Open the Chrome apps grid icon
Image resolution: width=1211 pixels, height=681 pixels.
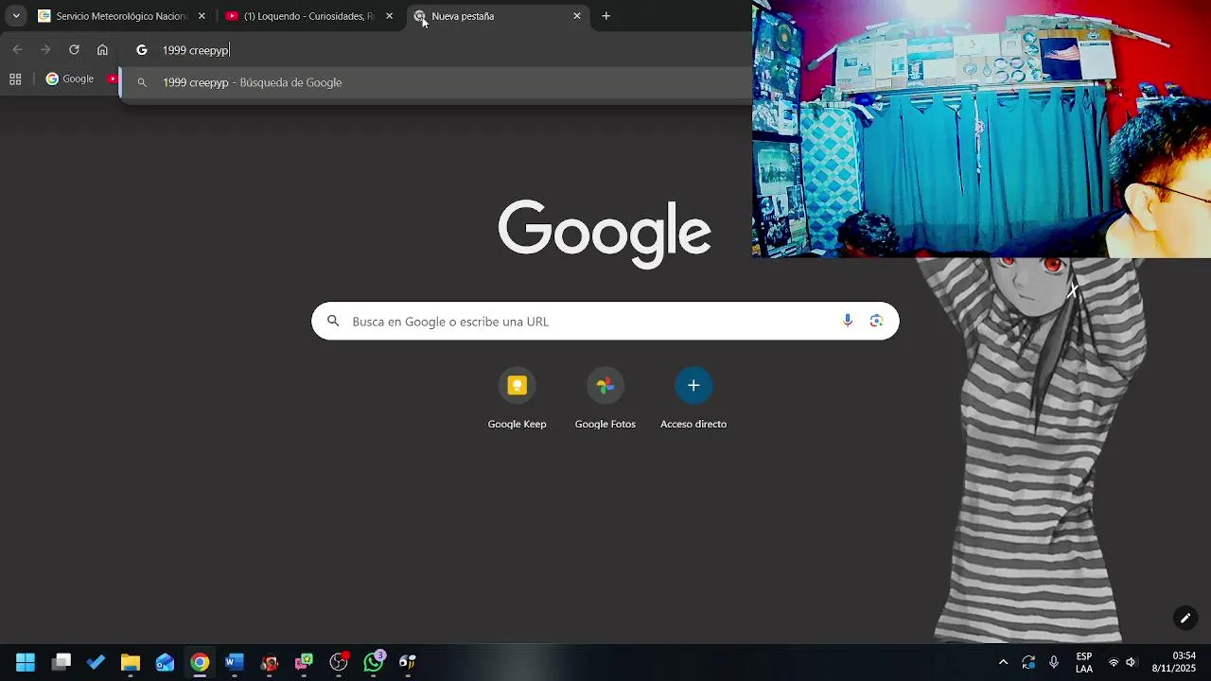[15, 79]
